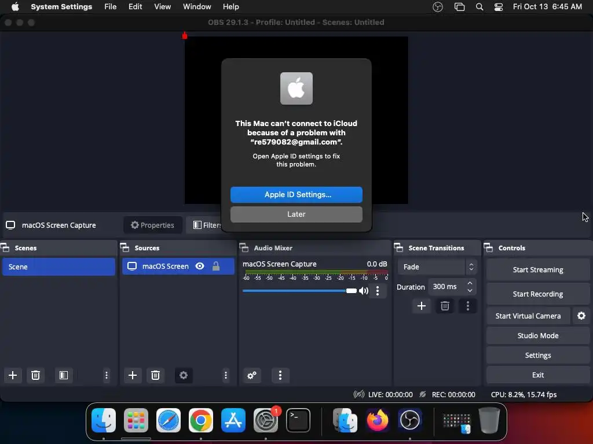This screenshot has height=444, width=593.
Task: Add a new source with plus icon
Action: (x=133, y=375)
